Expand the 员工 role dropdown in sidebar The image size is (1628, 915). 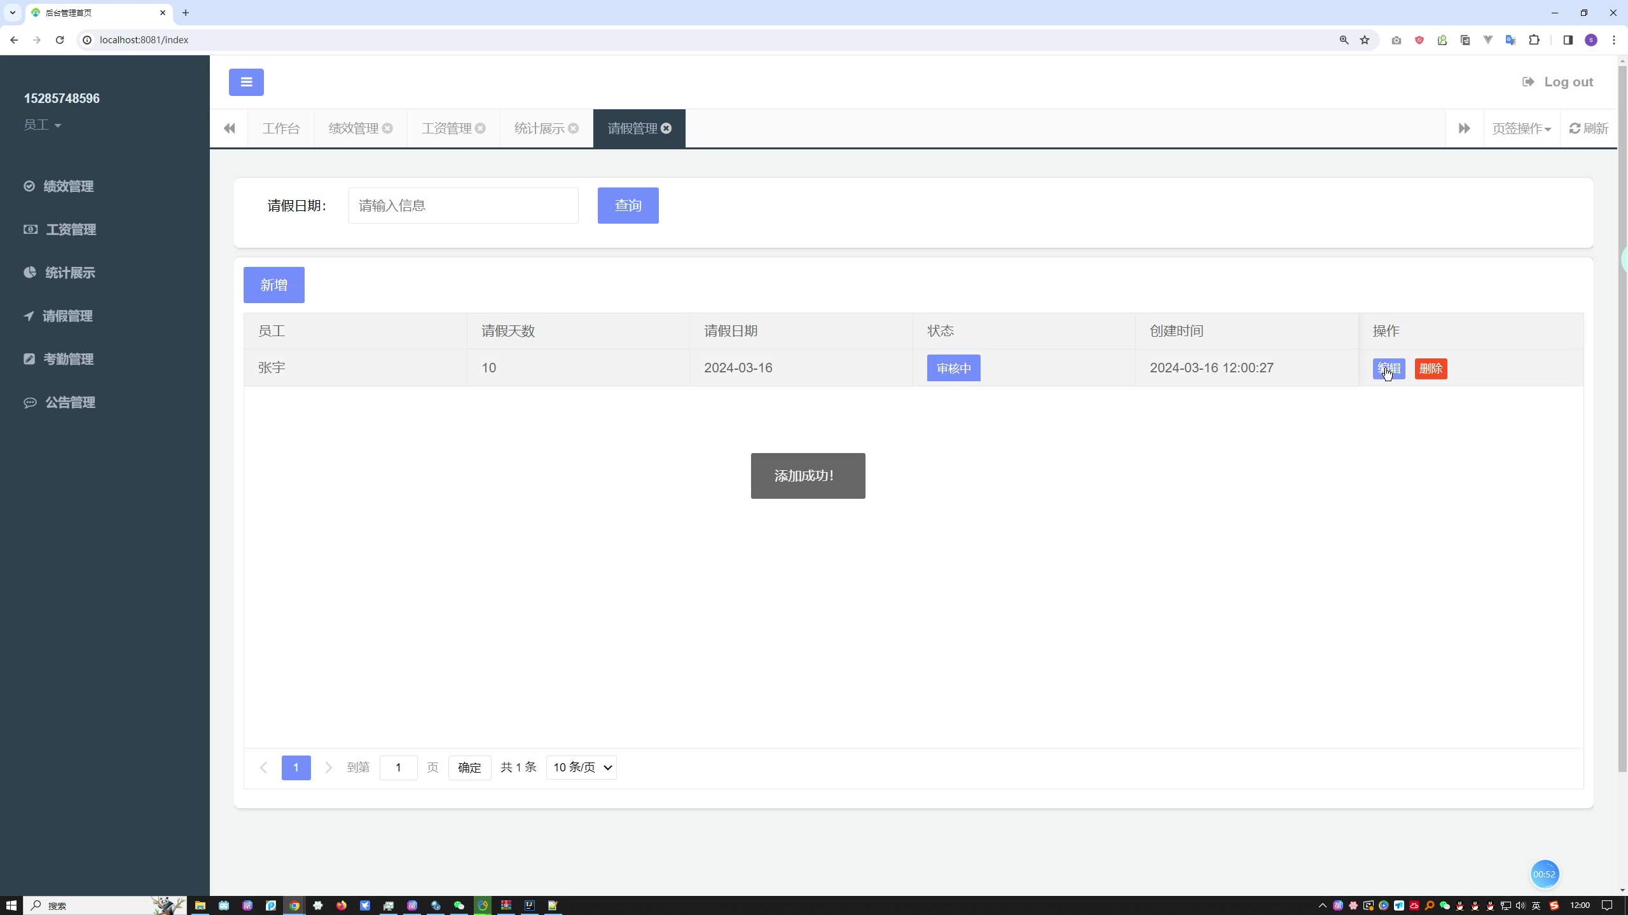pos(42,125)
